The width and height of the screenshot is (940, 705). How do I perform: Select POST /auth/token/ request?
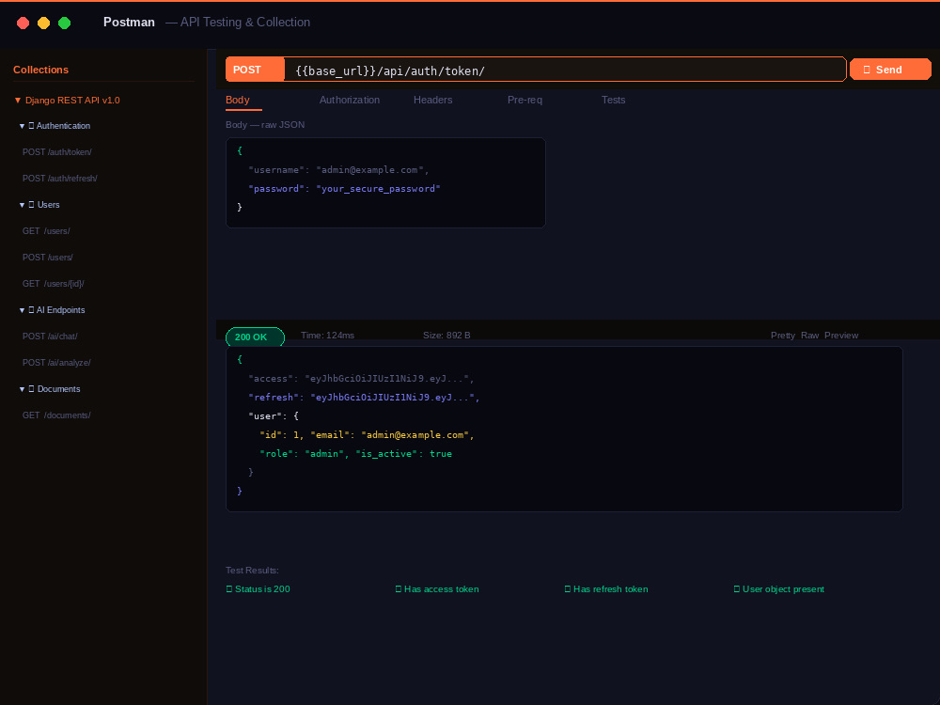point(57,152)
